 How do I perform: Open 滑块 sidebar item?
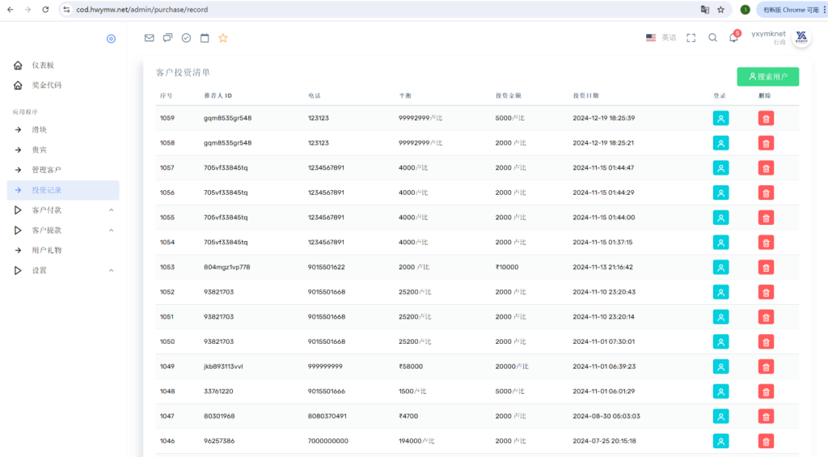tap(63, 129)
